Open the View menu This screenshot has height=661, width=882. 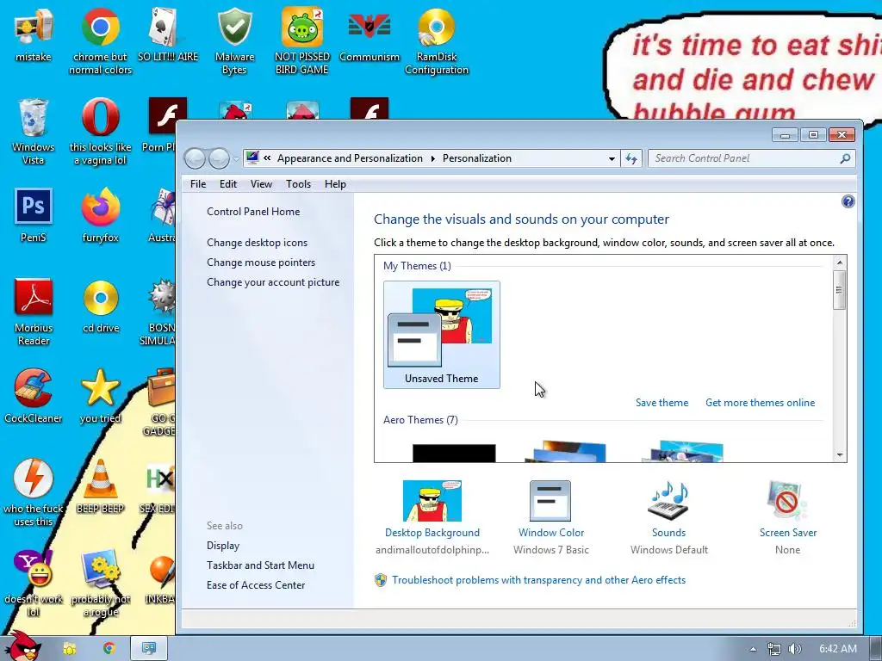point(261,184)
